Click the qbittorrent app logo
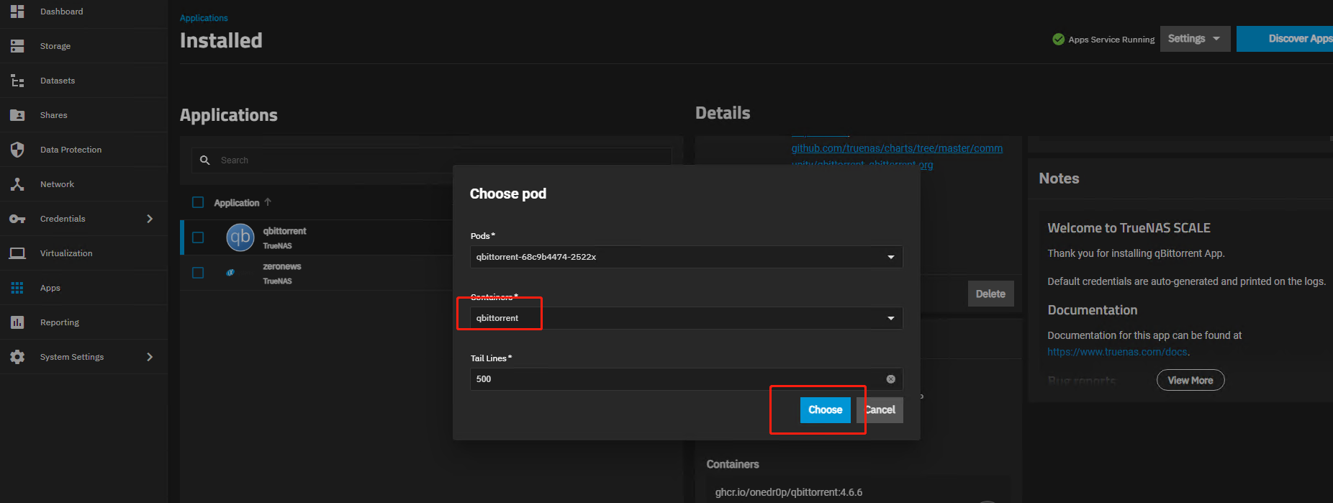 tap(240, 237)
